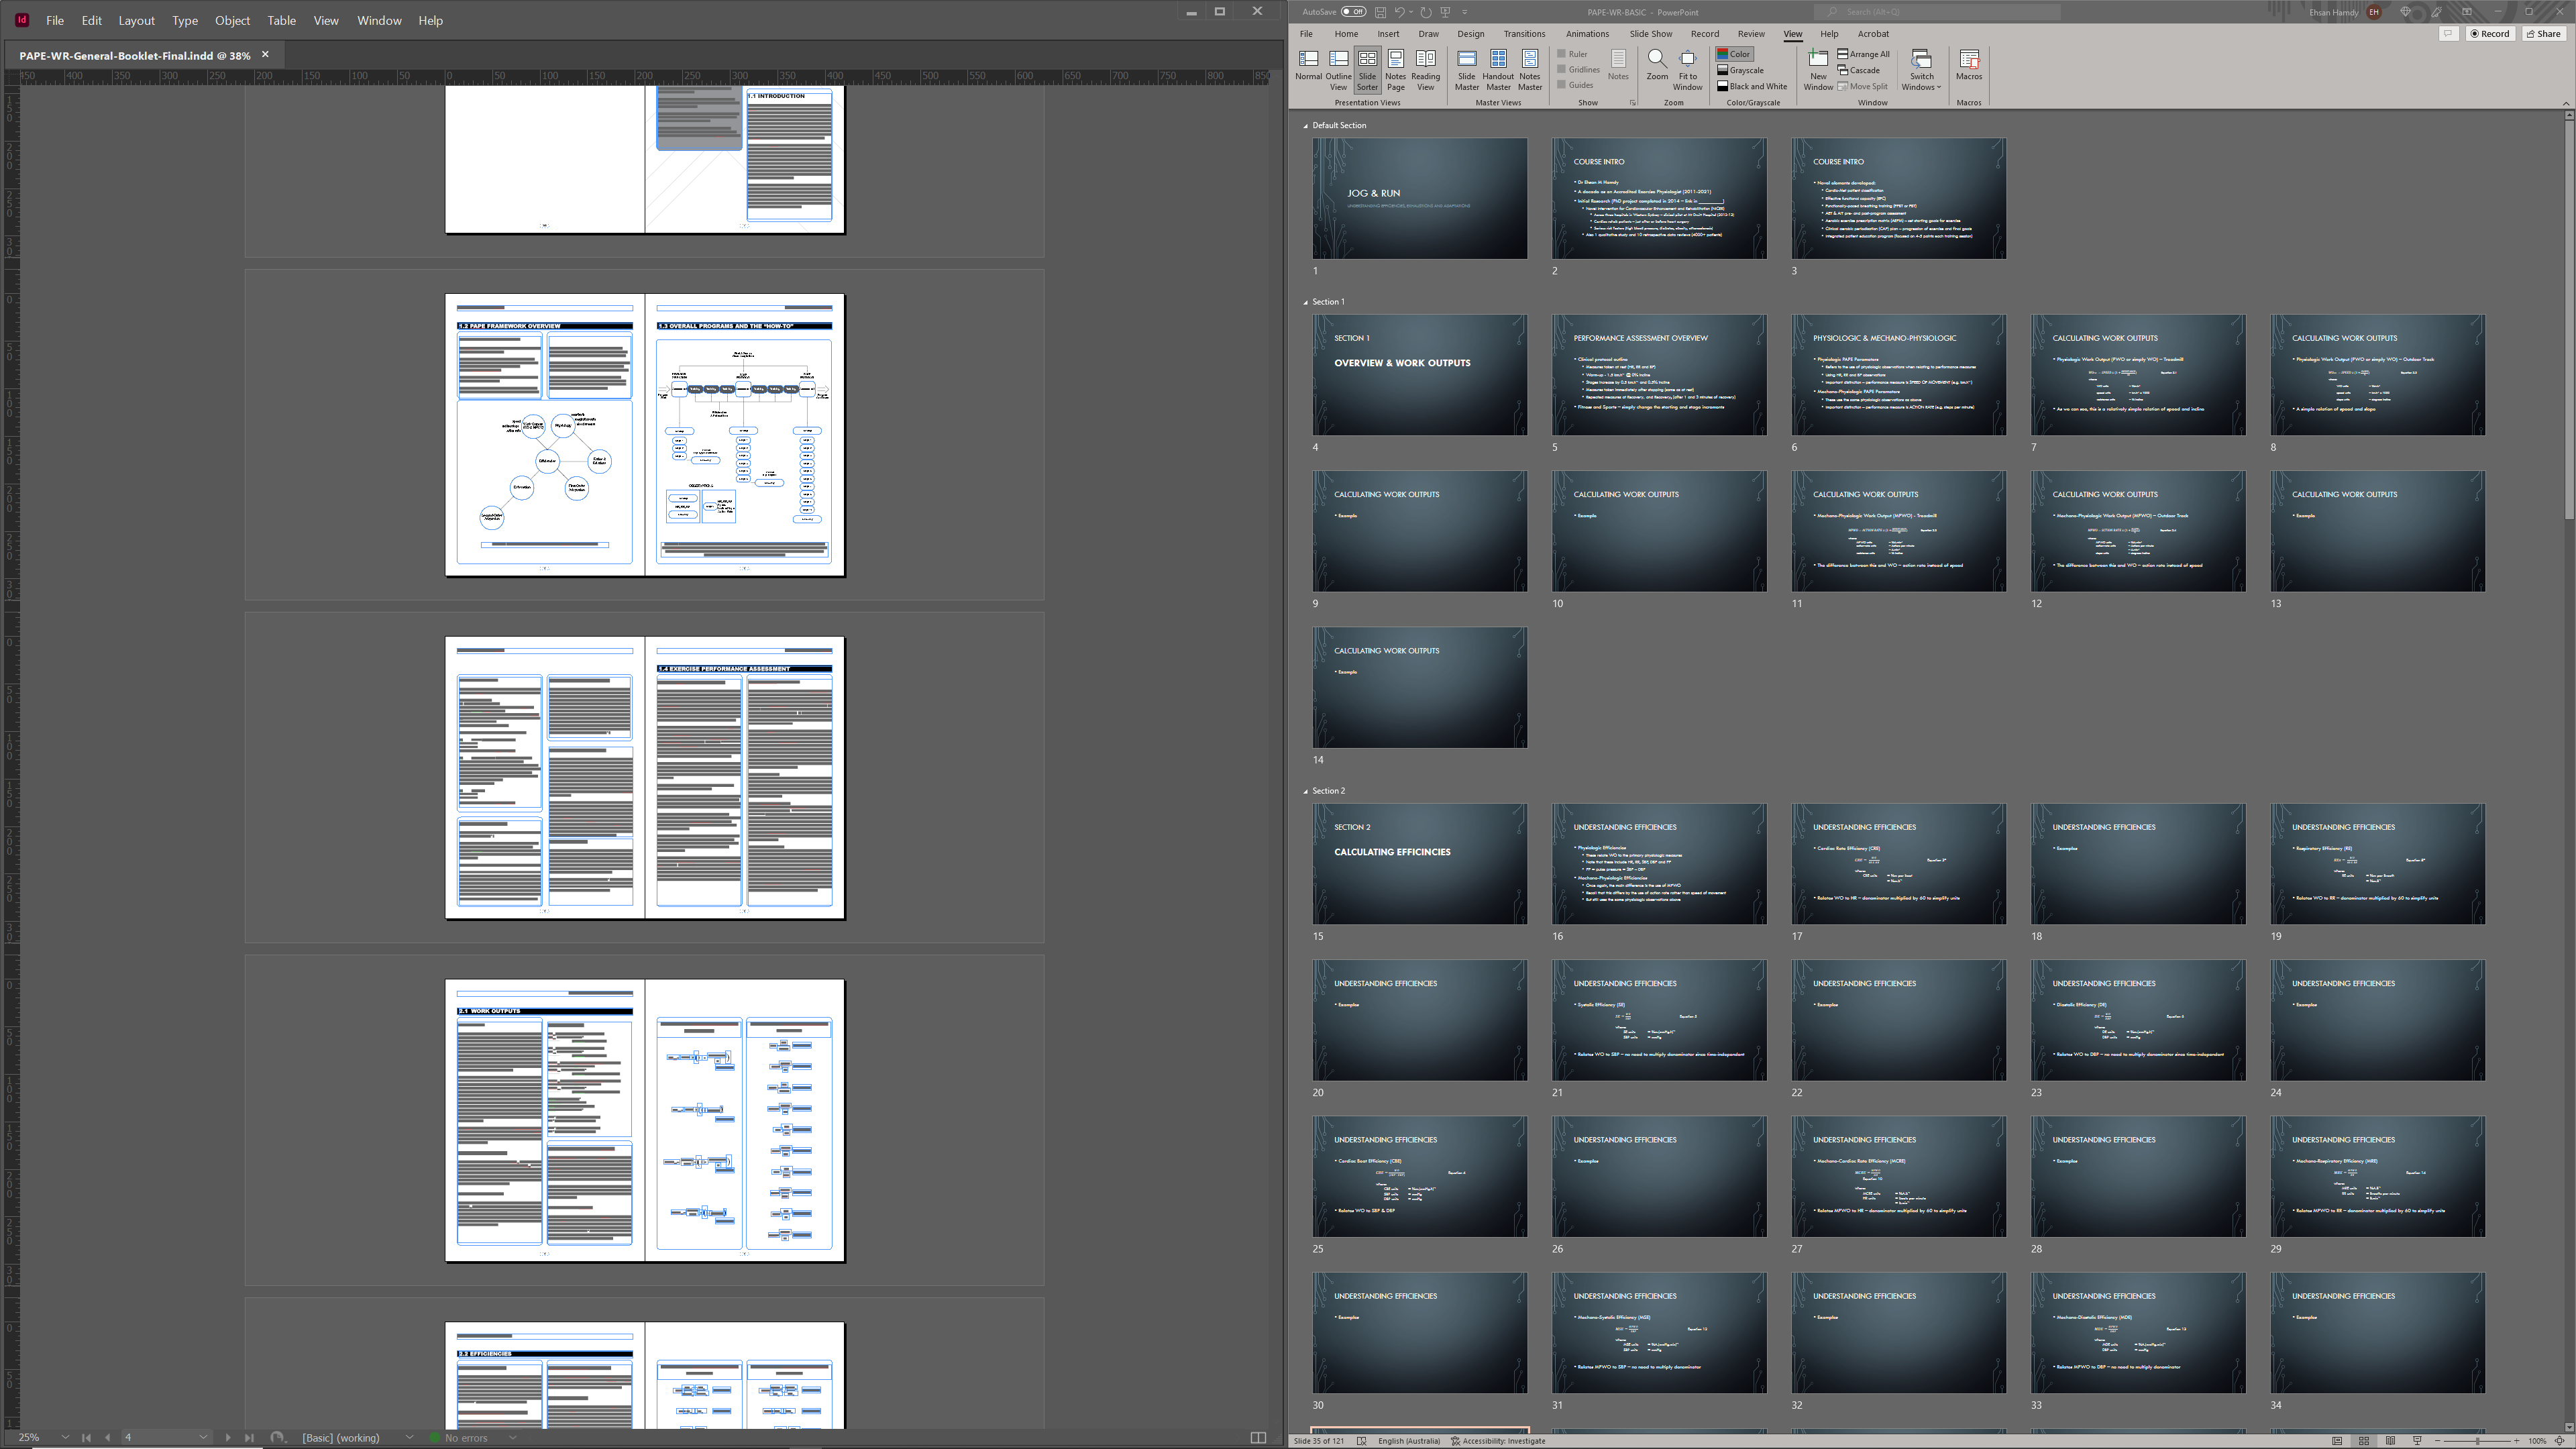This screenshot has width=2576, height=1449.
Task: Click the Undo arrow in PowerPoint
Action: (x=1400, y=12)
